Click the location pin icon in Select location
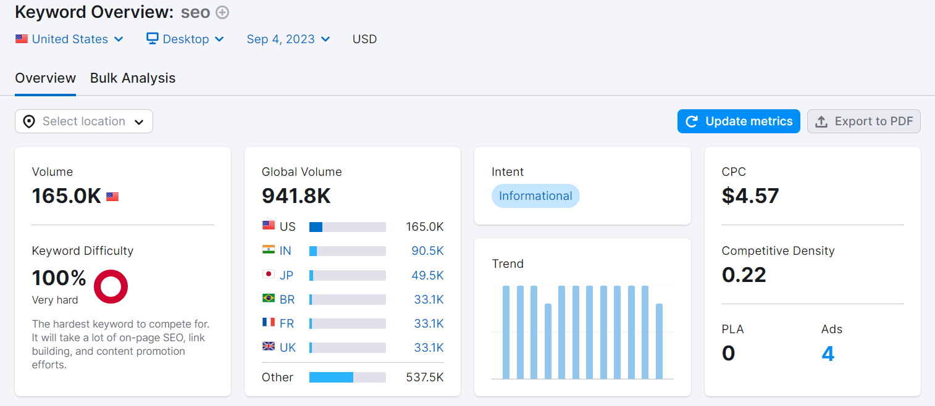The width and height of the screenshot is (935, 406). (29, 121)
